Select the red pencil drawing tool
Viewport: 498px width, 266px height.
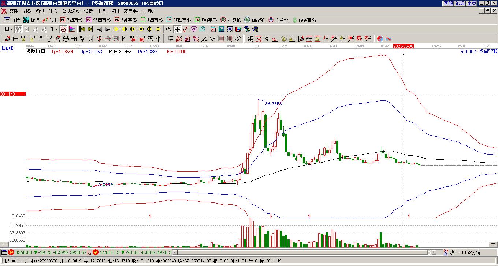[x=7, y=39]
